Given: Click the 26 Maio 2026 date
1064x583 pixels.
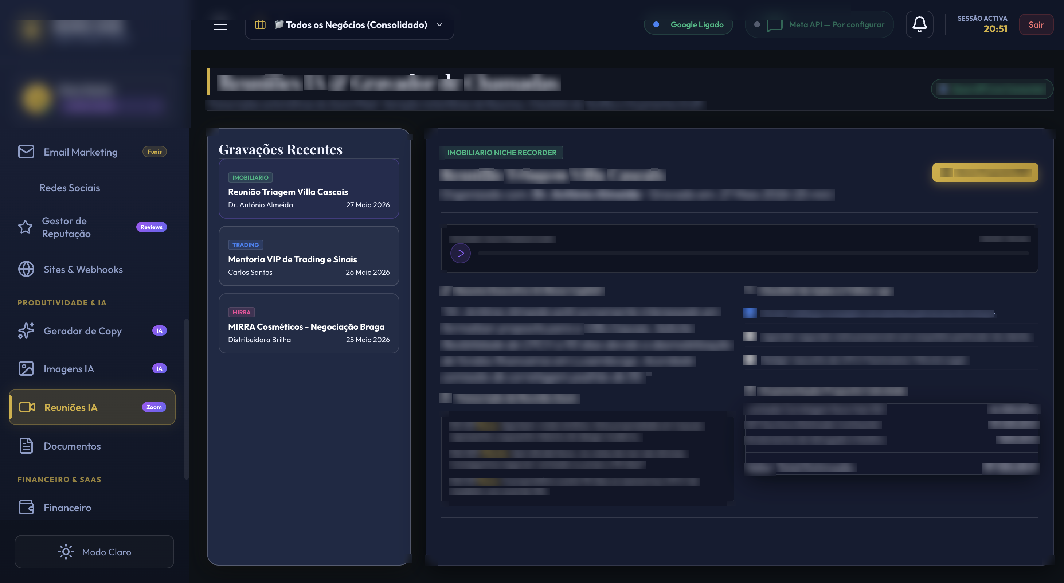Looking at the screenshot, I should tap(368, 272).
